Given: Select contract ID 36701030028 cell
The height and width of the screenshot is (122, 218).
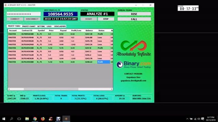Looking at the screenshot, I should tap(28, 41).
